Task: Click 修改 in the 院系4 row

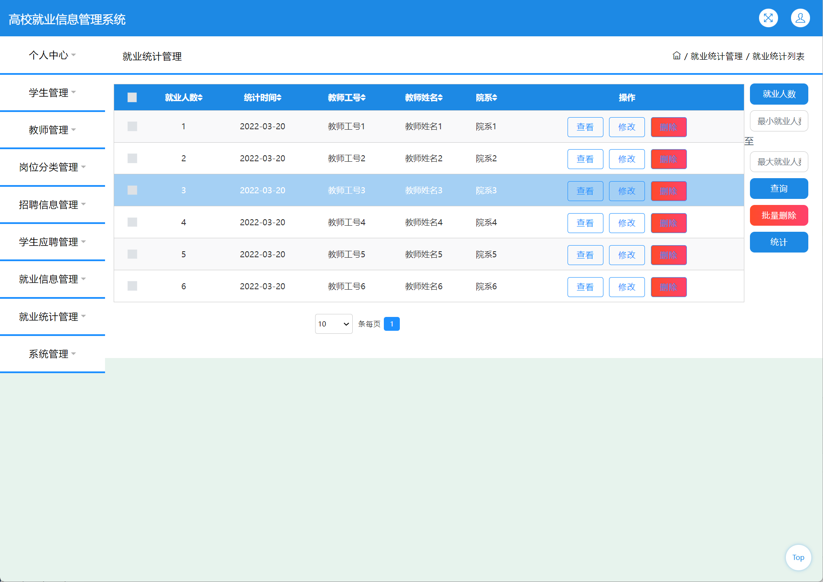Action: click(x=627, y=223)
